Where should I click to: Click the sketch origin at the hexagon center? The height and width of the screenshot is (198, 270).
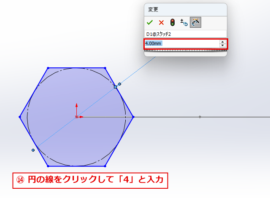(76, 117)
